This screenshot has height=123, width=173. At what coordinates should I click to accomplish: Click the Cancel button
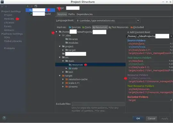coord(152,119)
